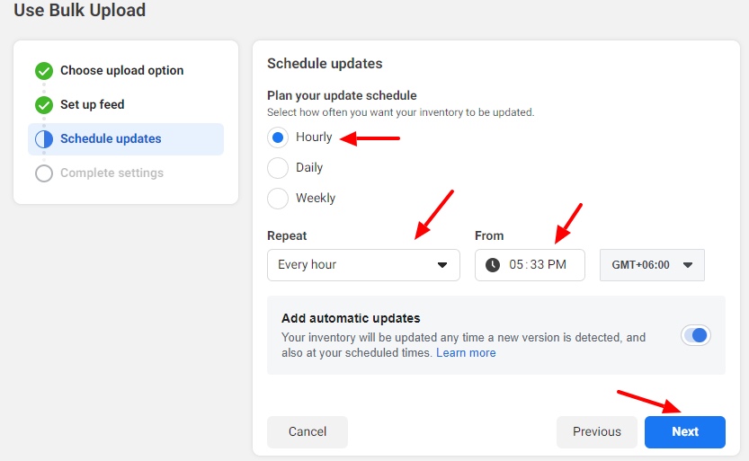Open the GMT+06:00 timezone dropdown
Viewport: 749px width, 461px height.
tap(652, 265)
